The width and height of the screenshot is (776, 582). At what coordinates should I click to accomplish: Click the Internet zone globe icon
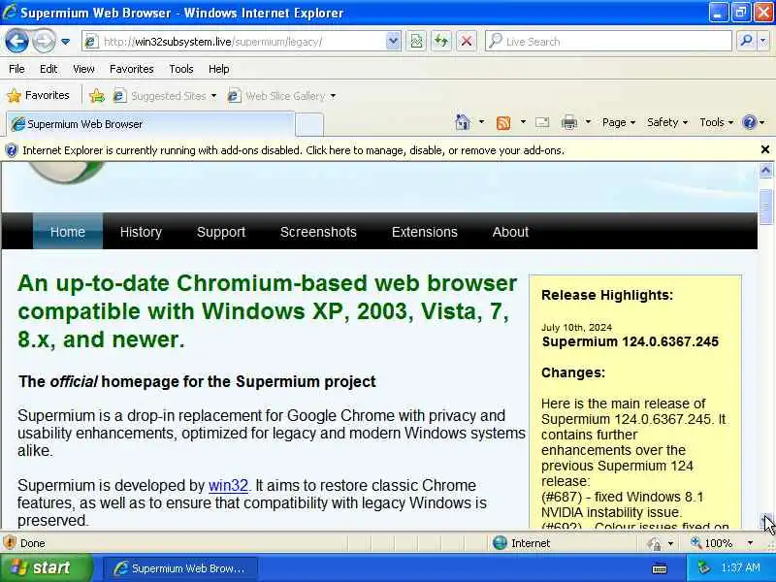tap(500, 543)
